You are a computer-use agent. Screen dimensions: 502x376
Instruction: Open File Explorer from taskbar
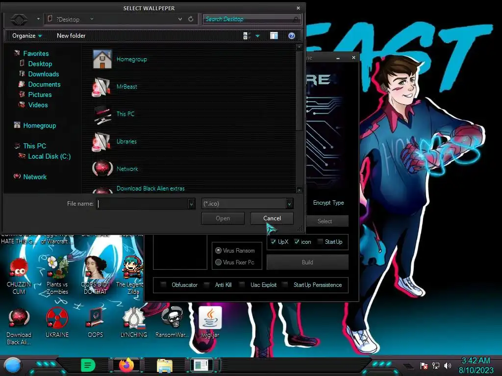[x=165, y=365]
